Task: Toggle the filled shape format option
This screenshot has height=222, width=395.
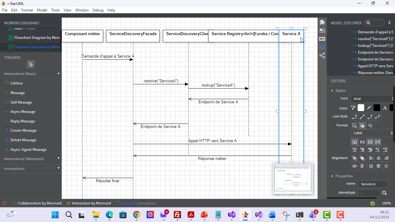Action: click(x=362, y=125)
